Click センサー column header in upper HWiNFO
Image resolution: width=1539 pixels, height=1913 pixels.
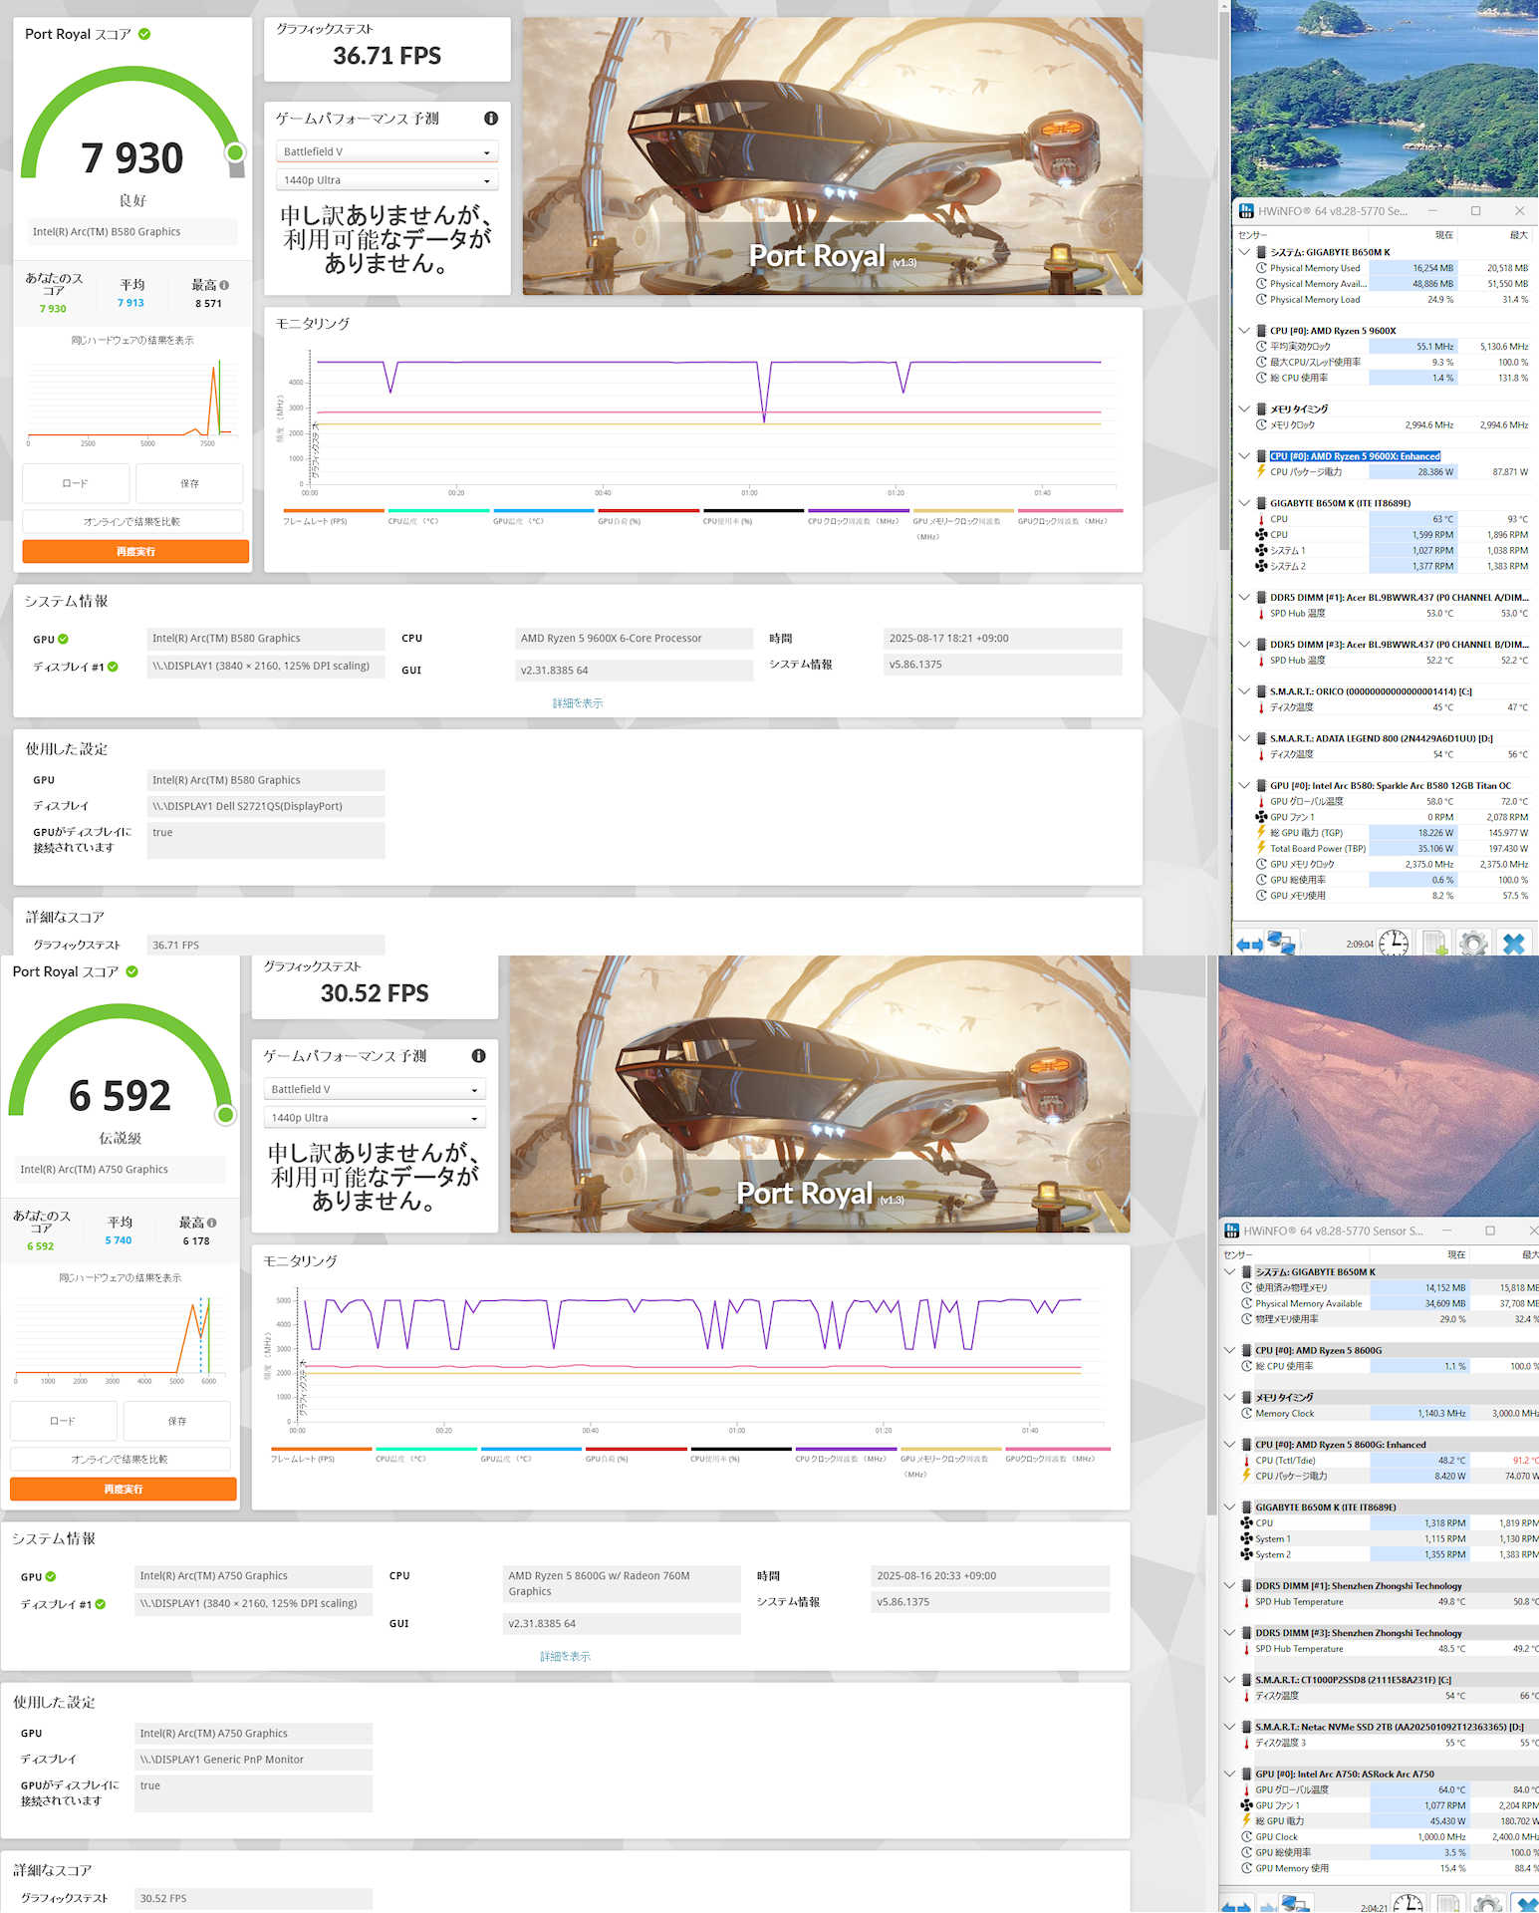pyautogui.click(x=1252, y=235)
